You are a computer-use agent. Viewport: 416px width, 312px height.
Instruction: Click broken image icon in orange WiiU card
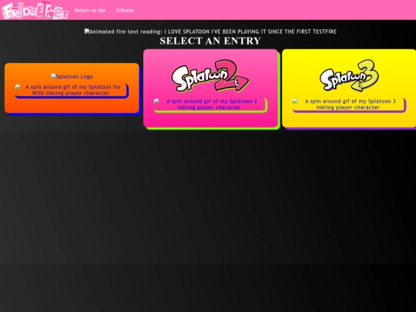[18, 86]
